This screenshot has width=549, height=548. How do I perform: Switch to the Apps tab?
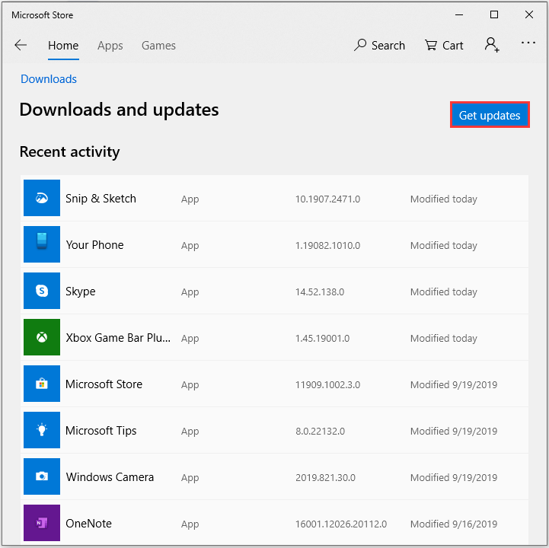110,46
